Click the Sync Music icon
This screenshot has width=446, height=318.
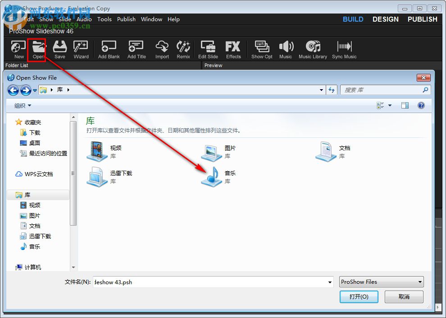click(x=344, y=49)
